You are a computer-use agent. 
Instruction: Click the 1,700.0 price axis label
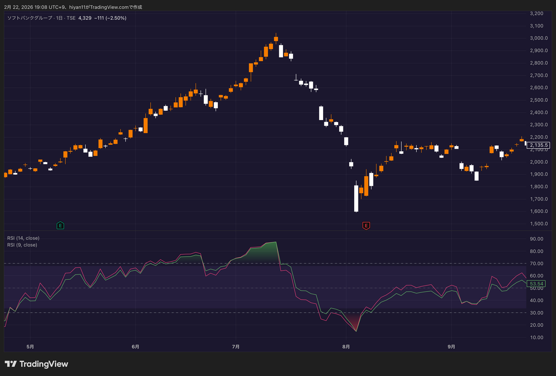click(x=539, y=199)
